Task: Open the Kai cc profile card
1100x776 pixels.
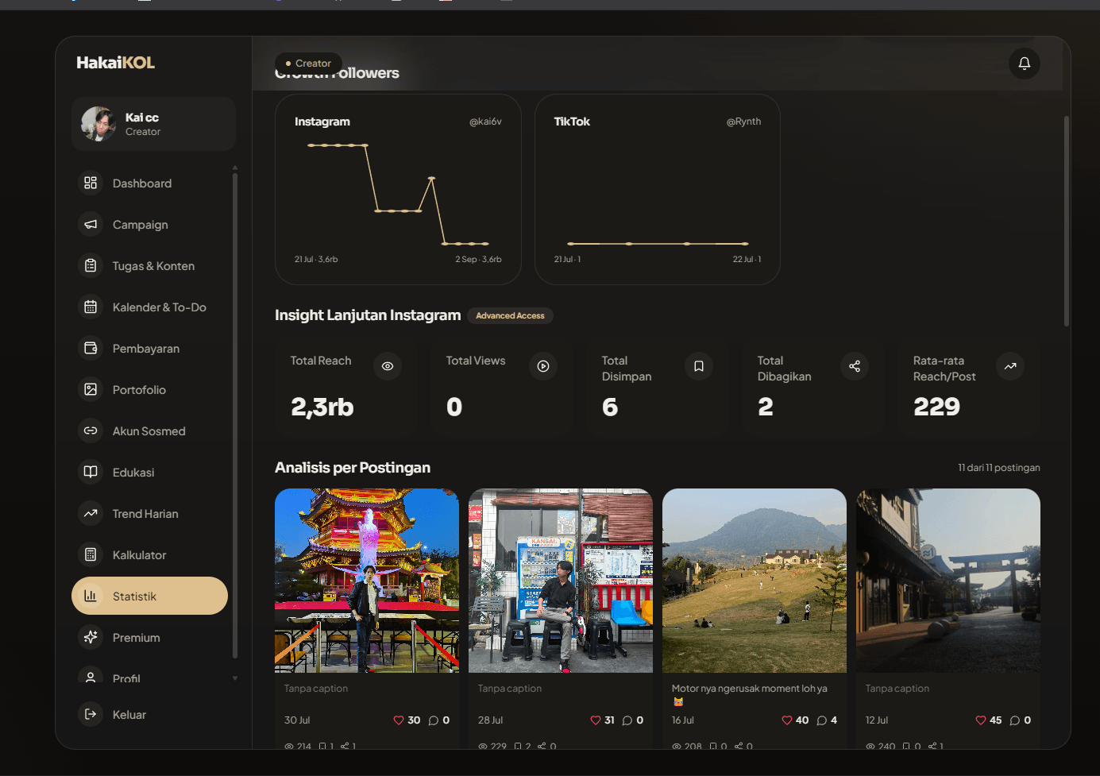Action: (153, 124)
